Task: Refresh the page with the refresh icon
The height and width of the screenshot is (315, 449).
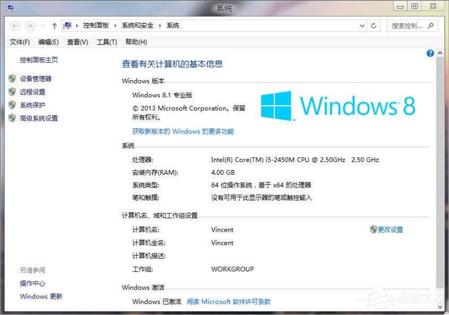Action: point(375,25)
